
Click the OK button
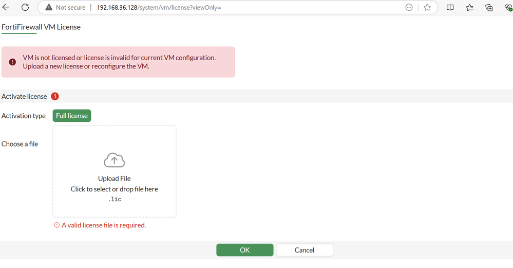[245, 250]
